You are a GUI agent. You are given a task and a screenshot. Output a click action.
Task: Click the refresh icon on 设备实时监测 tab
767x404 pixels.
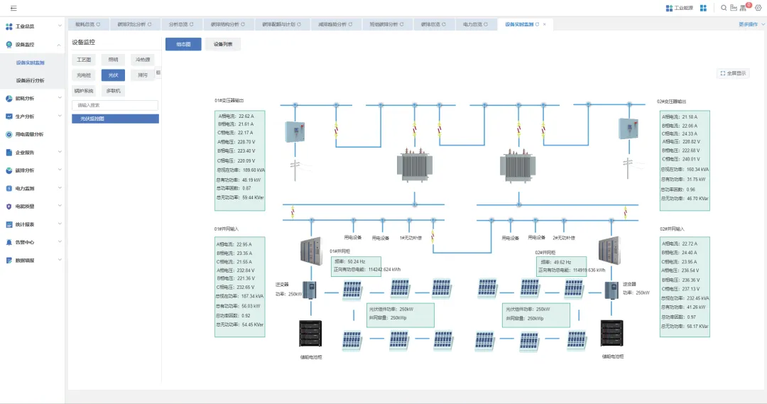[537, 24]
